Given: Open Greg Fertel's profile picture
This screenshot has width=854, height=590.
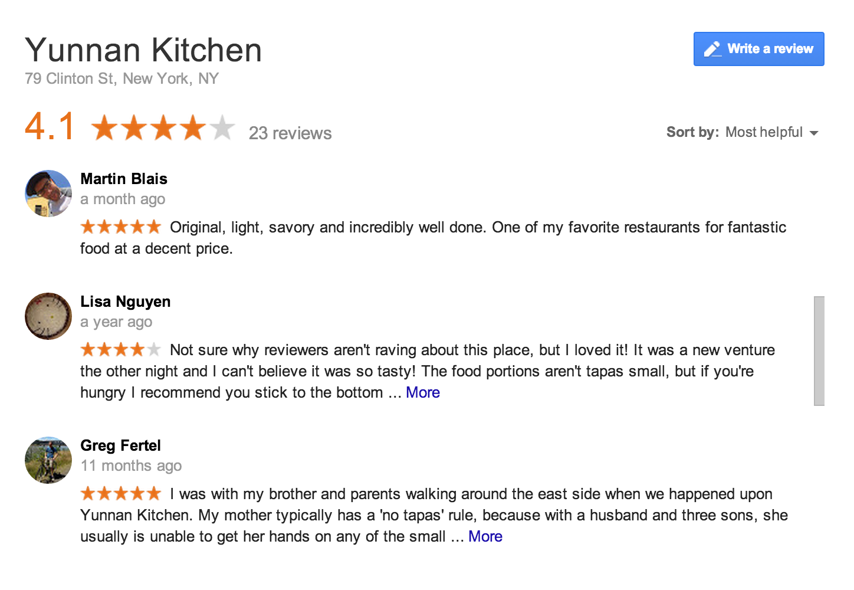Looking at the screenshot, I should coord(48,461).
